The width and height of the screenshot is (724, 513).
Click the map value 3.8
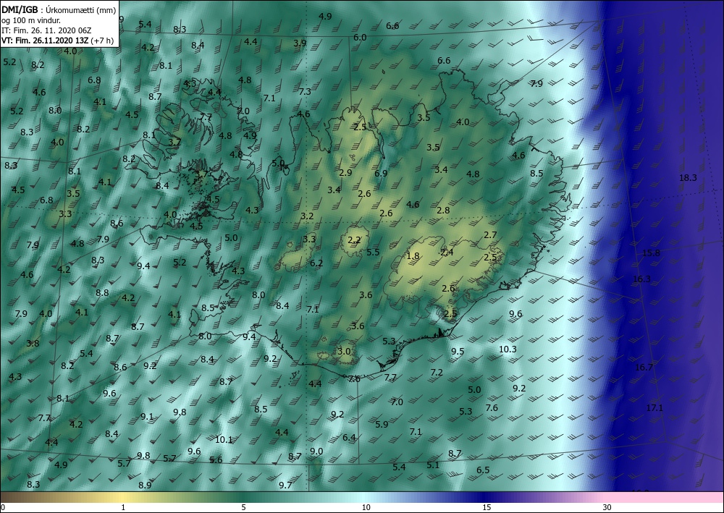point(33,343)
